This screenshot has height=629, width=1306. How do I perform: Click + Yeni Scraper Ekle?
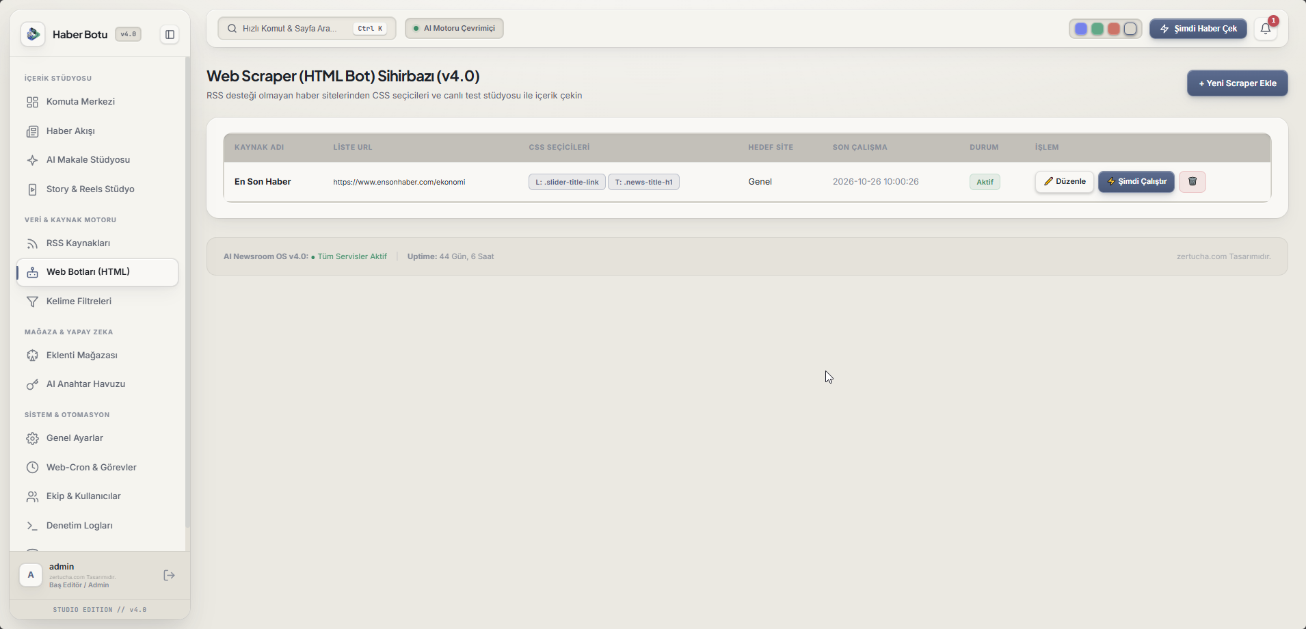click(x=1237, y=83)
